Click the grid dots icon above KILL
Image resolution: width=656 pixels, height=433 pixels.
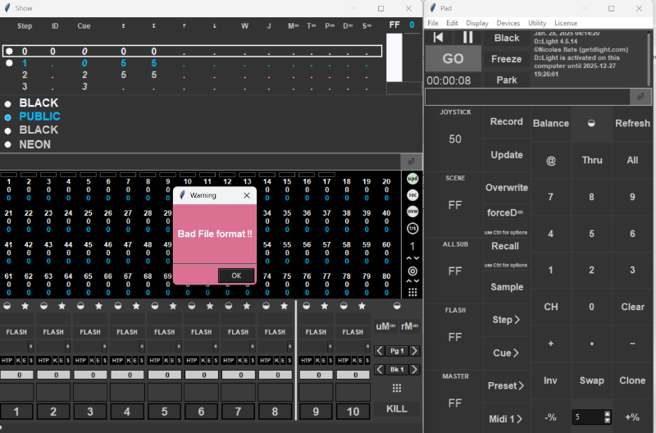(x=397, y=388)
